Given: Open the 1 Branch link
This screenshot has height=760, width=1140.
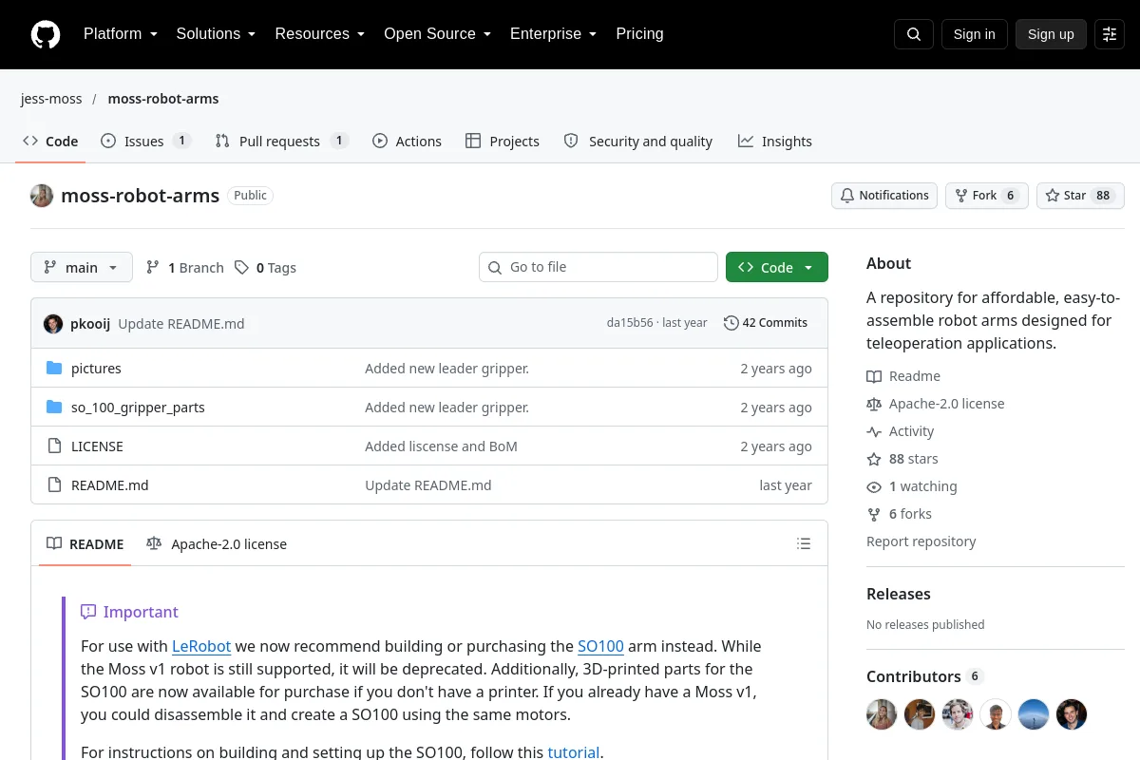Looking at the screenshot, I should [185, 268].
